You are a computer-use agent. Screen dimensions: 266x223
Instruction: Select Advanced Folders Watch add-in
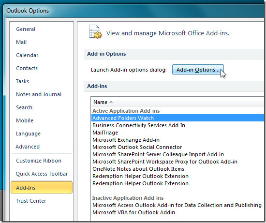pyautogui.click(x=178, y=118)
